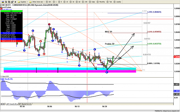The width and height of the screenshot is (180, 112).
Task: Click the first toolbar icon with binoculars
Action: point(3,2)
